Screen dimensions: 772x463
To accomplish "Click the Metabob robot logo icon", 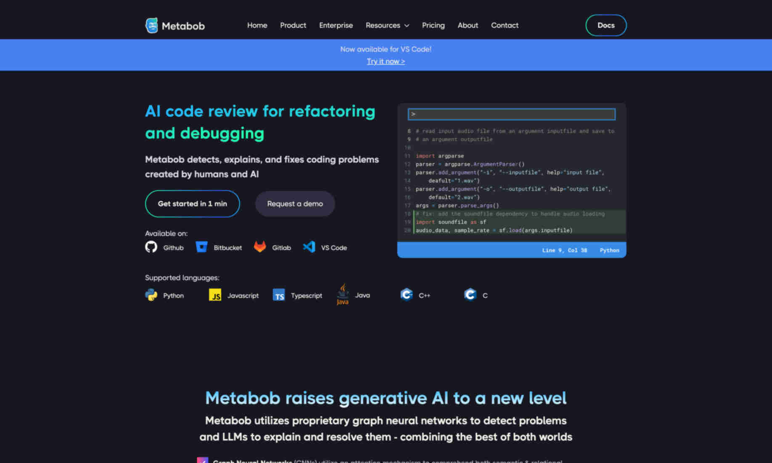I will (151, 26).
